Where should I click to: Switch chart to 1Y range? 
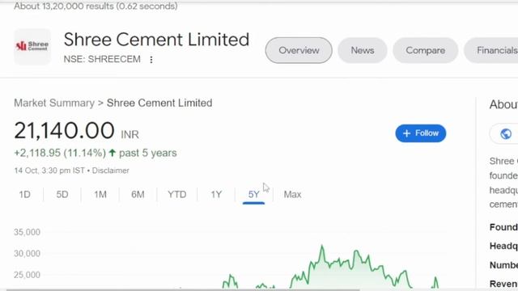pyautogui.click(x=216, y=194)
